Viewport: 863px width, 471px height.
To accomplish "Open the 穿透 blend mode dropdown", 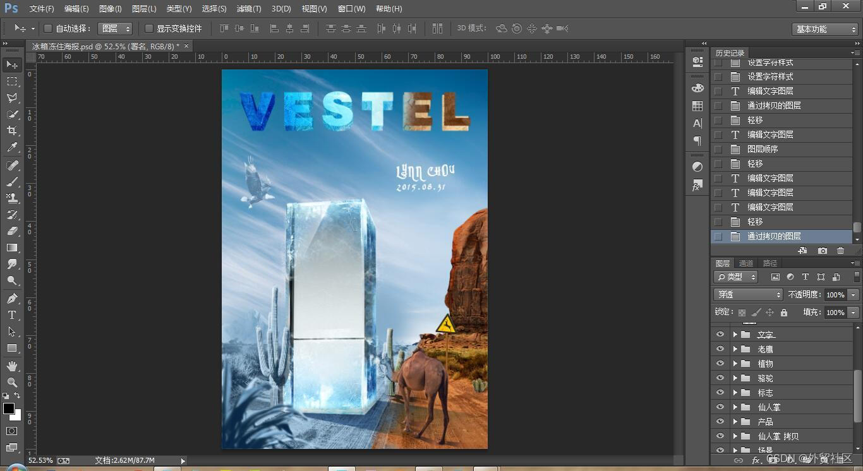I will (748, 294).
